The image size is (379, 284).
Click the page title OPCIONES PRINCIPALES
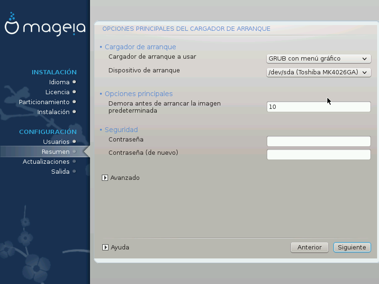click(186, 29)
